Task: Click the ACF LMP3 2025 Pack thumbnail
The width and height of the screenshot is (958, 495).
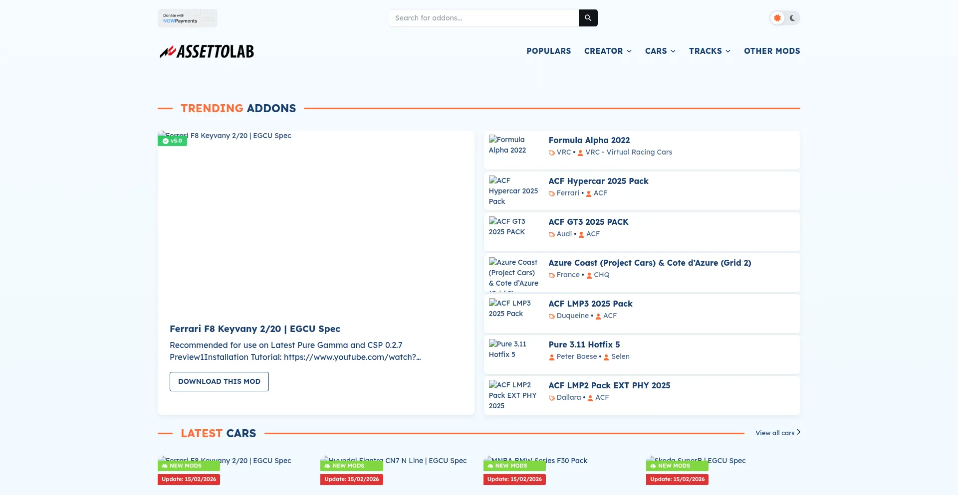Action: 513,314
